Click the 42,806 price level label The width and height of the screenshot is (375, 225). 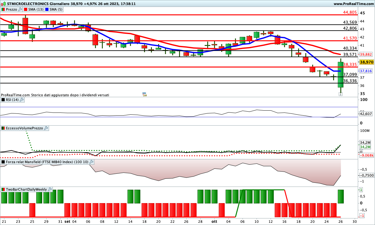(350, 28)
